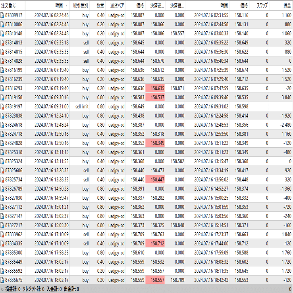293x293 pixels.
Task: Select order number 87835592
Action: (13, 271)
